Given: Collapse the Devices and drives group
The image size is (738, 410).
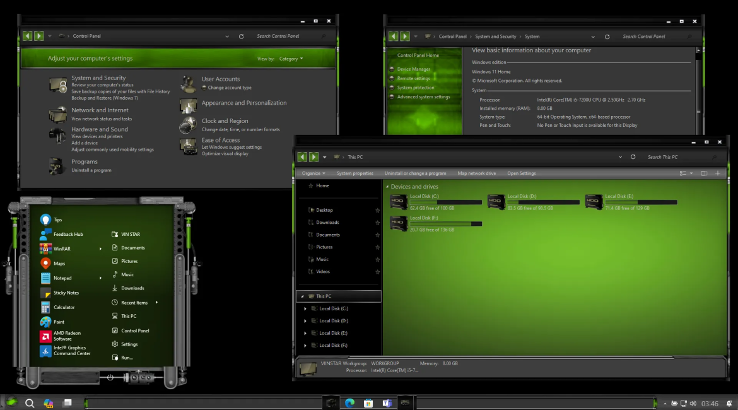Looking at the screenshot, I should click(x=387, y=187).
